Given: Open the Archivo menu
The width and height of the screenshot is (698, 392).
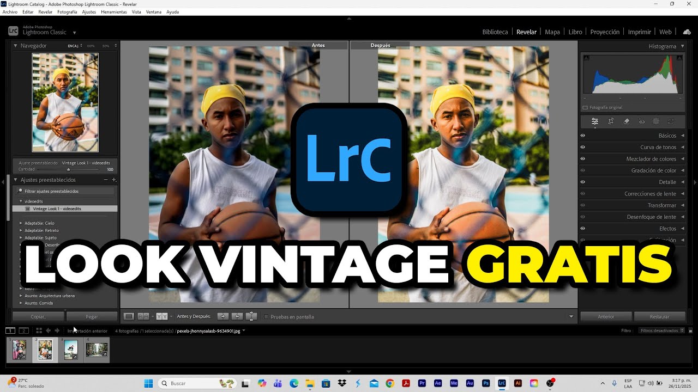Looking at the screenshot, I should 10,11.
